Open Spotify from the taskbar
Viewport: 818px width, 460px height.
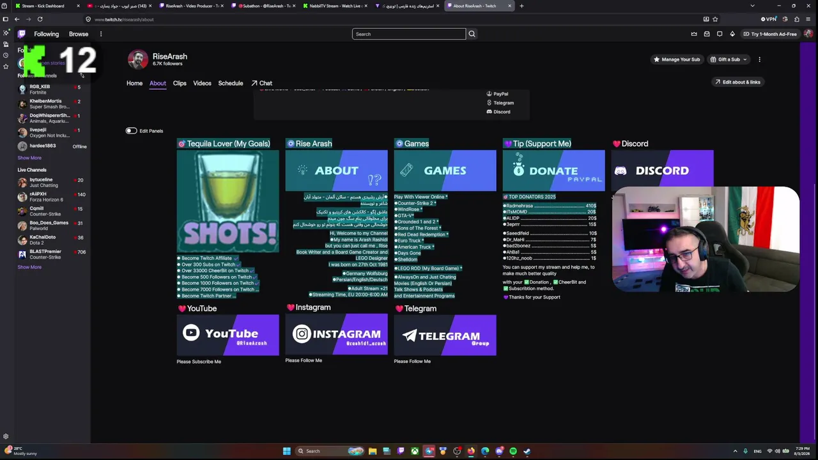[x=513, y=451]
